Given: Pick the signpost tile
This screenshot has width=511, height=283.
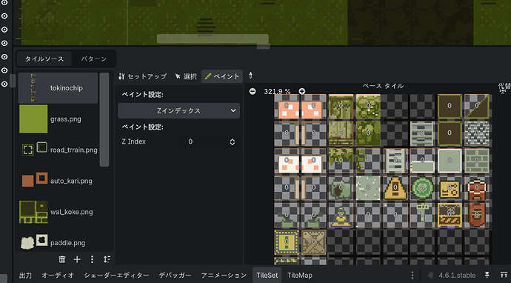Looking at the screenshot, I should [422, 215].
